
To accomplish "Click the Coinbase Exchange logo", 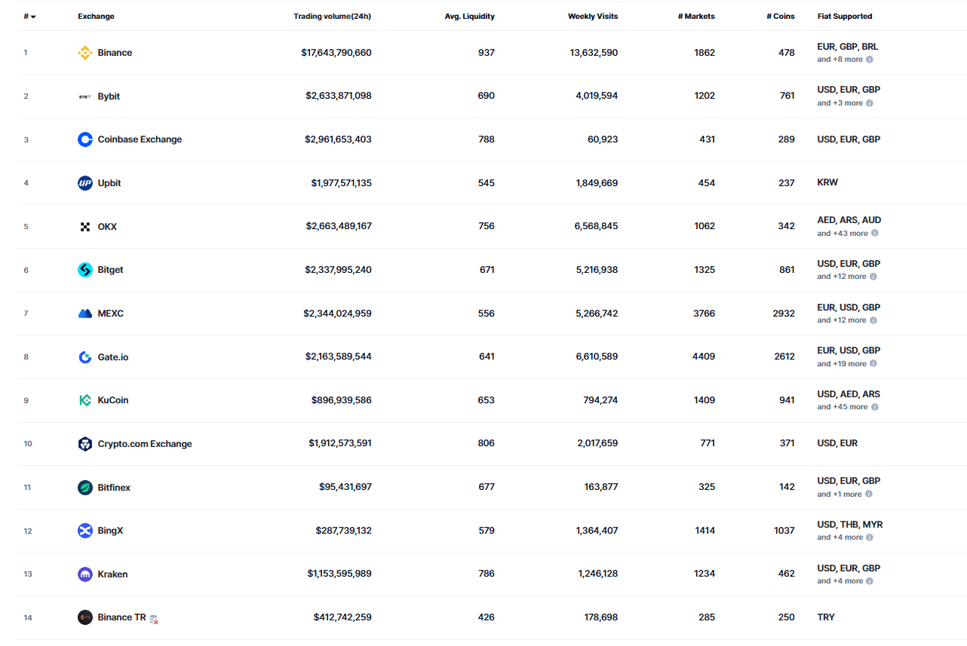I will tap(84, 139).
